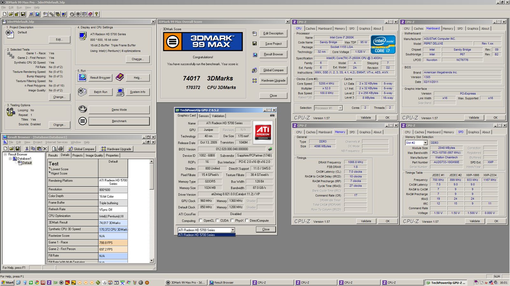
Task: Click the Display and CPU Settings toolbar icon
Action: click(64, 14)
